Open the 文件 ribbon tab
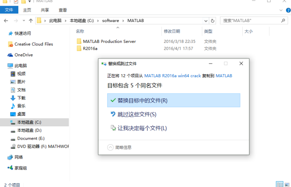Image resolution: width=291 pixels, height=187 pixels. pos(9,10)
